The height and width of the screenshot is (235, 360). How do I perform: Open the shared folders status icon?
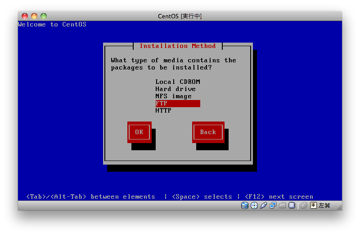coord(283,205)
